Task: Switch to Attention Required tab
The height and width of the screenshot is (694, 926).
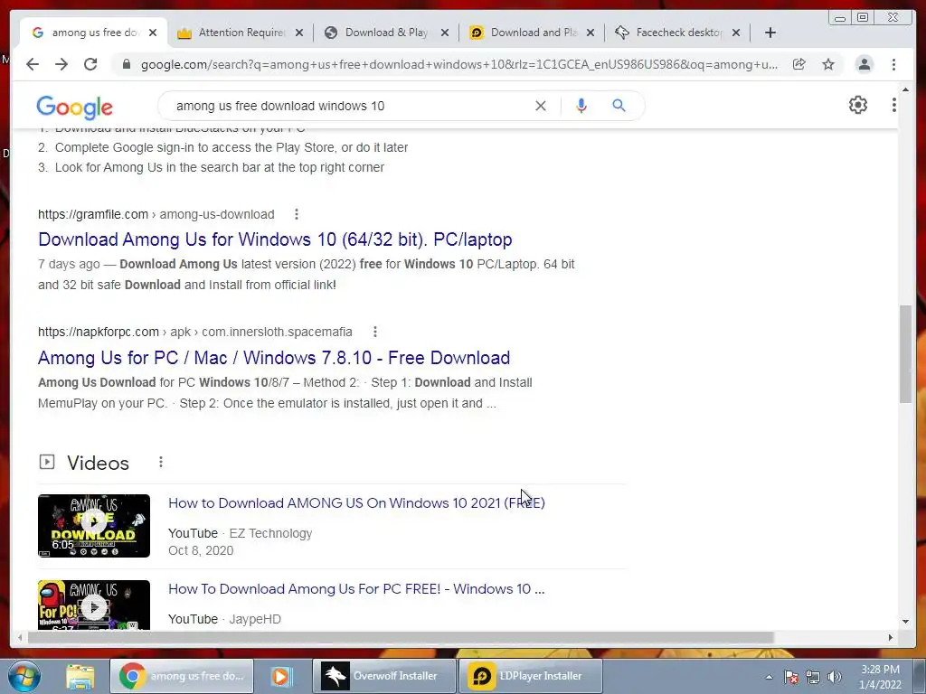Action: 241,33
